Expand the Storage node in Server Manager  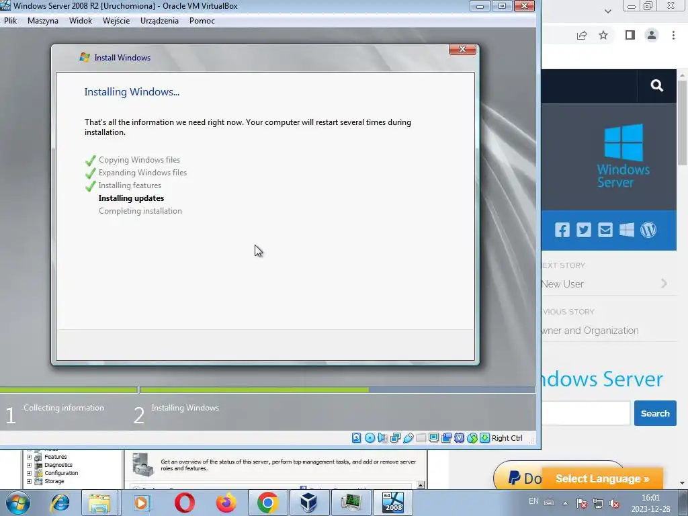(29, 481)
